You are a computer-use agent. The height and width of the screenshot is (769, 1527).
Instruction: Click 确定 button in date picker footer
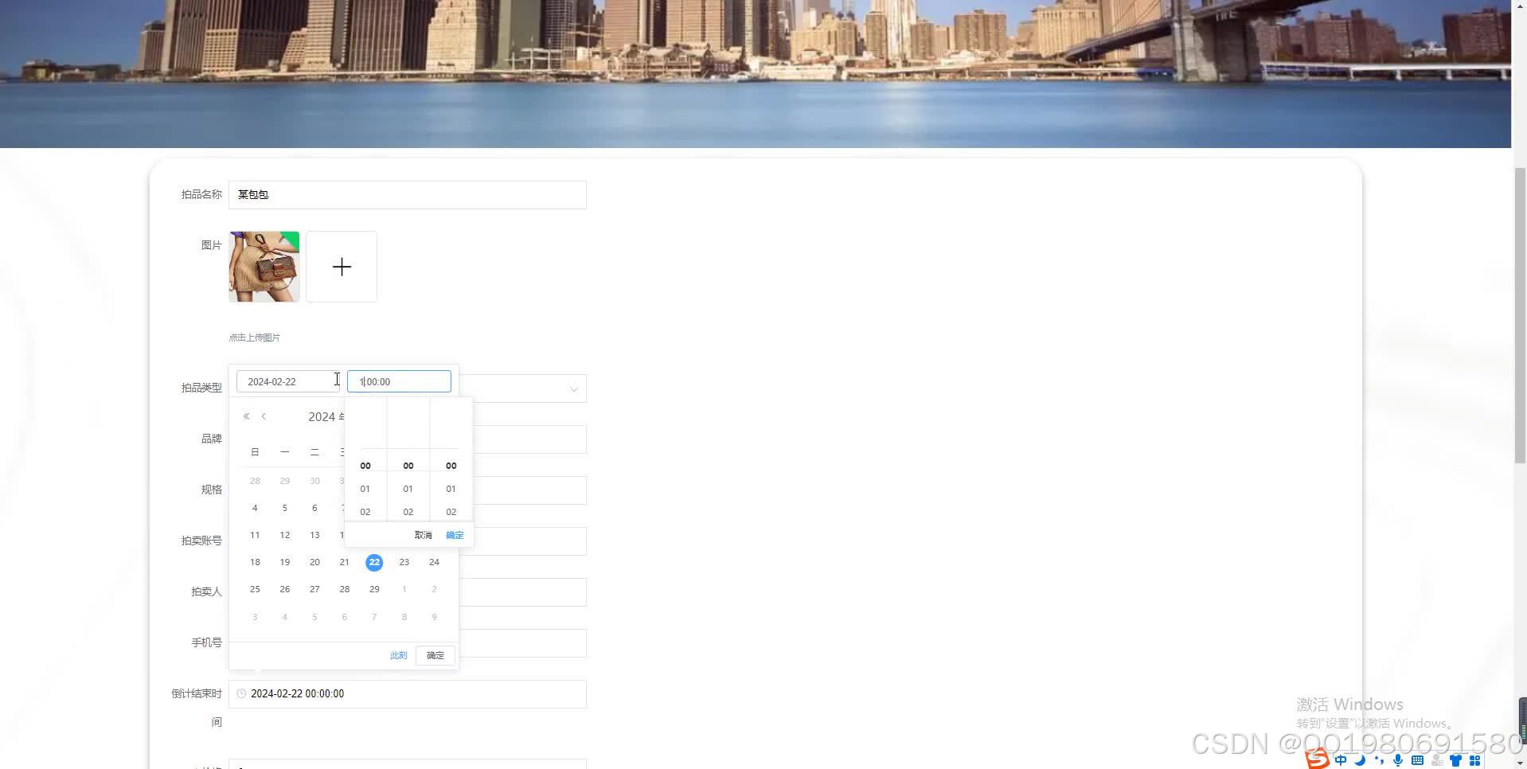tap(435, 655)
